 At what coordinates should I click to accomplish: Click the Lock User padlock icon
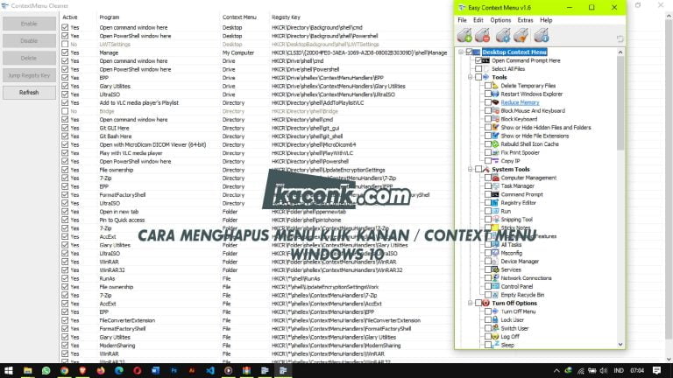coord(495,319)
